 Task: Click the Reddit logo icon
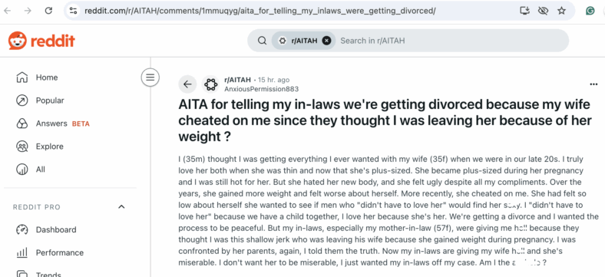[18, 41]
